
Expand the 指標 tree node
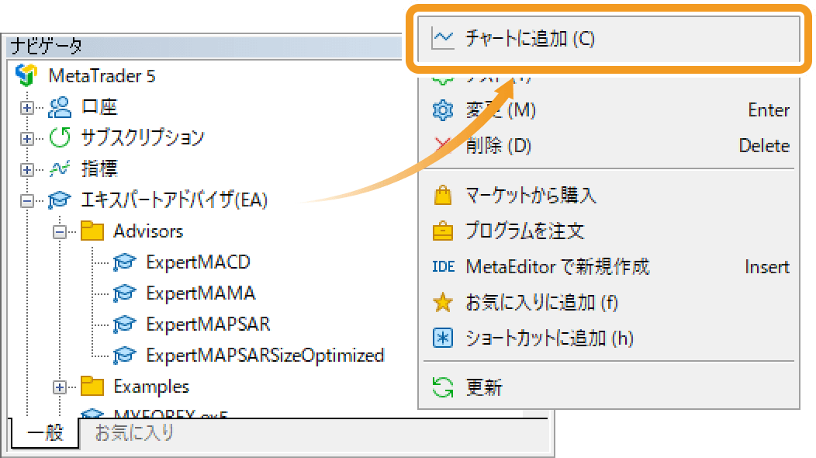point(27,170)
